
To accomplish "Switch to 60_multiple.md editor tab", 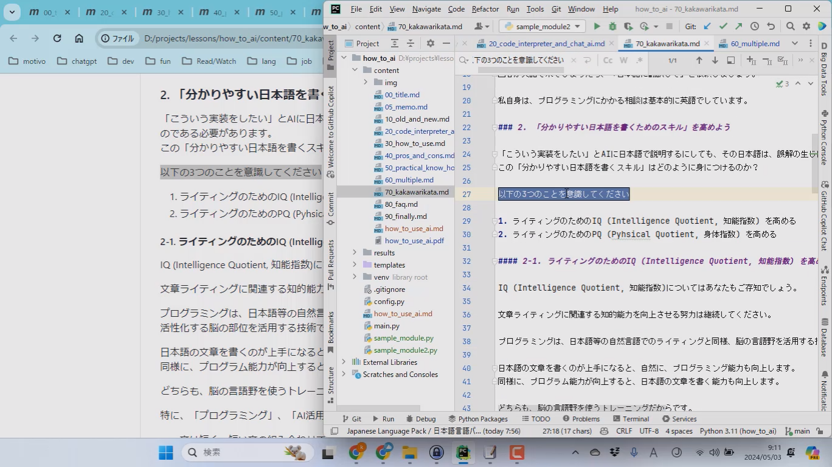I will (x=755, y=44).
